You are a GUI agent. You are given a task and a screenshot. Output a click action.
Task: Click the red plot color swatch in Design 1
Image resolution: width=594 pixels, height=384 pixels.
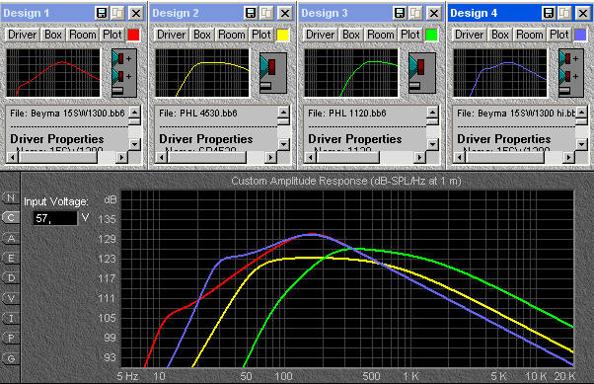(x=133, y=35)
